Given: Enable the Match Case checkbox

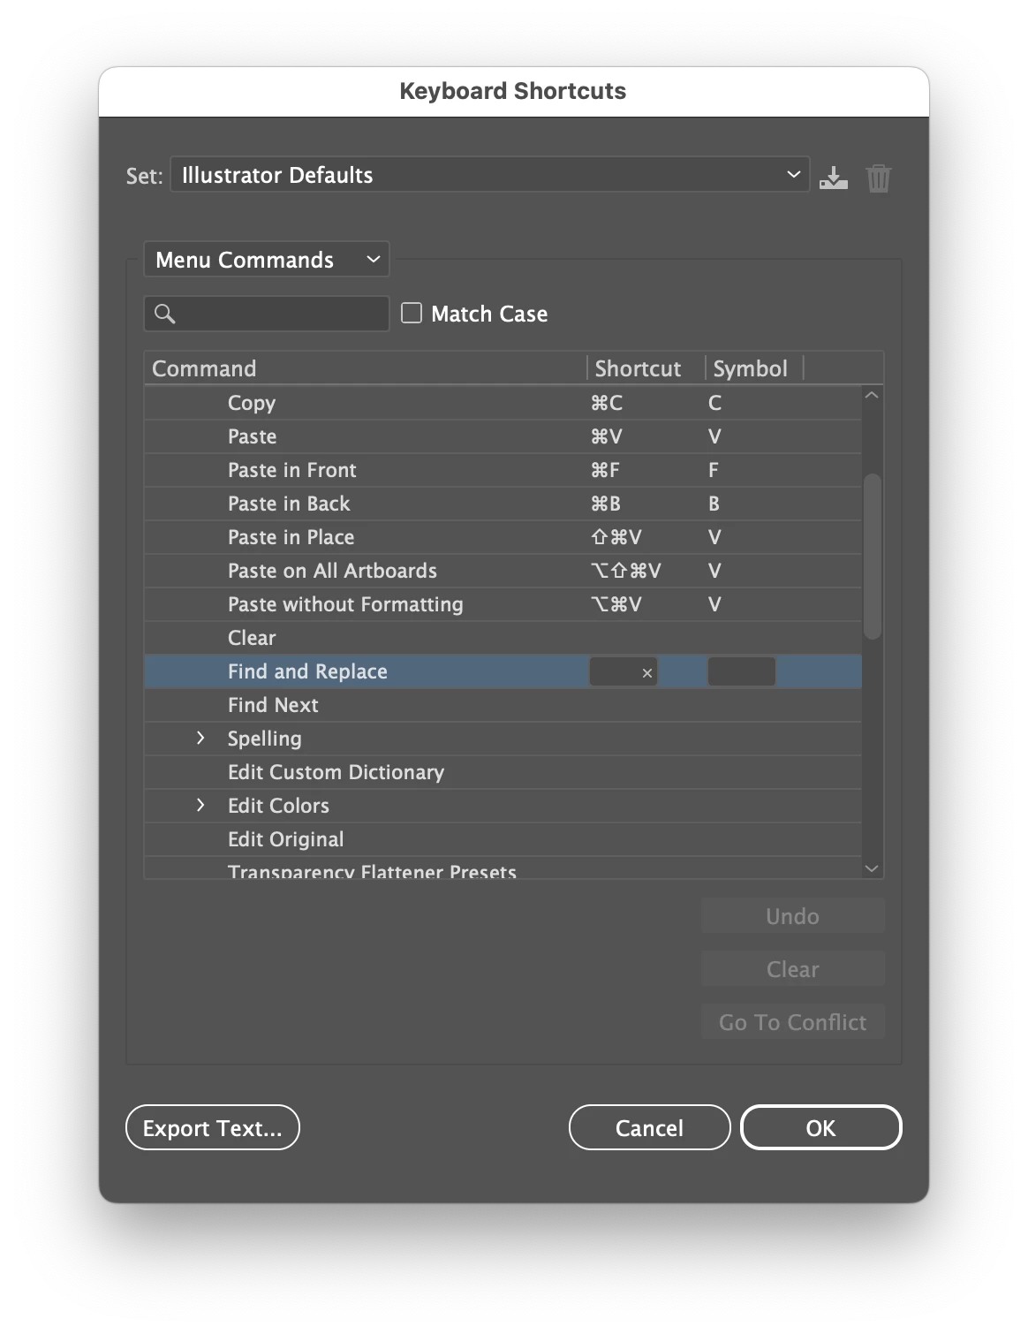Looking at the screenshot, I should [x=412, y=313].
